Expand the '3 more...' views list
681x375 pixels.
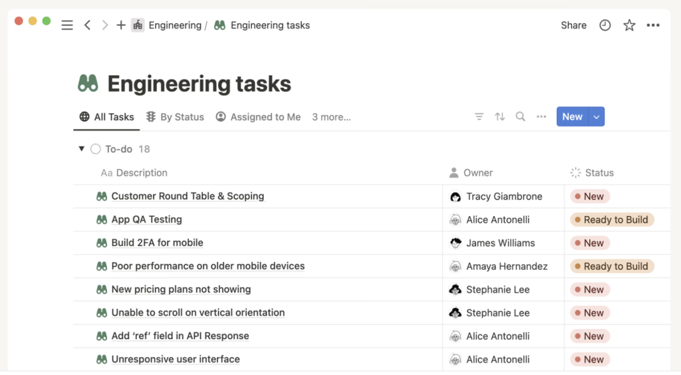pos(331,117)
